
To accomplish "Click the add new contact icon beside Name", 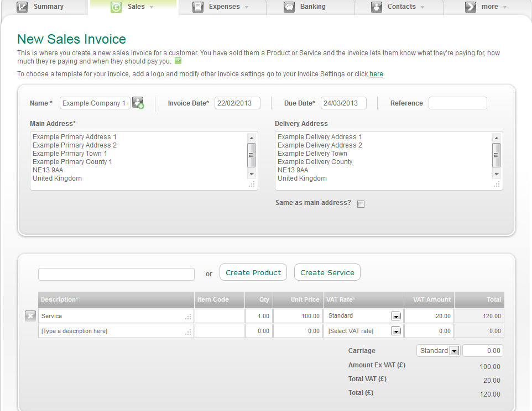I will (138, 103).
